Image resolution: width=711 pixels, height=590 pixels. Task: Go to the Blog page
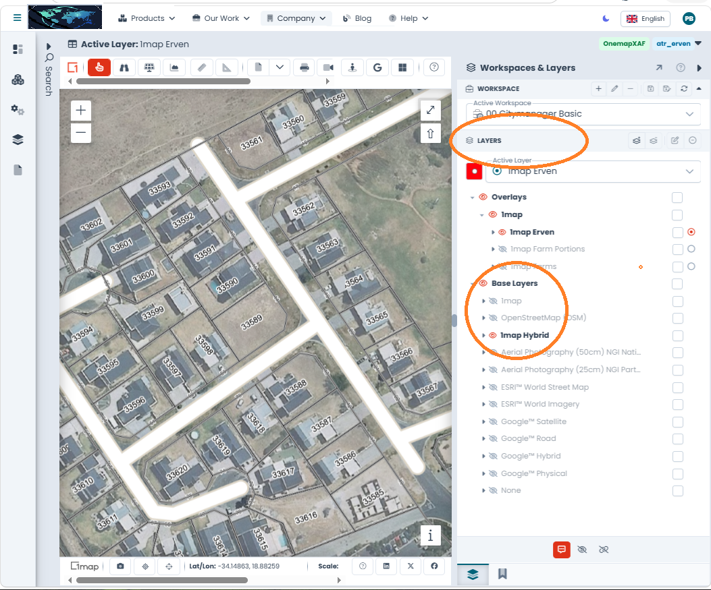(357, 19)
